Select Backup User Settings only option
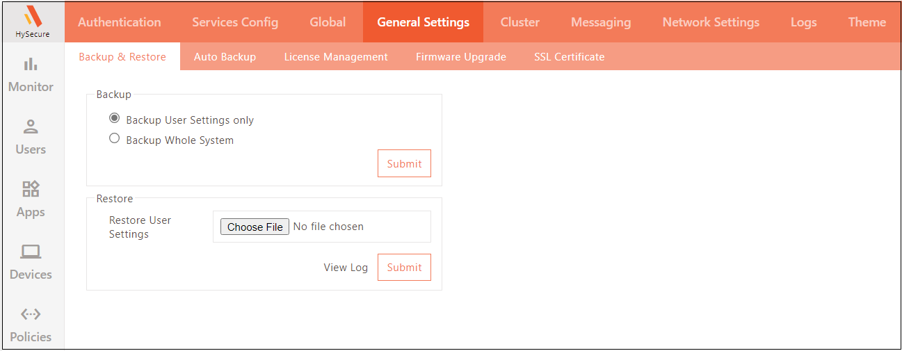The width and height of the screenshot is (902, 351). click(115, 119)
